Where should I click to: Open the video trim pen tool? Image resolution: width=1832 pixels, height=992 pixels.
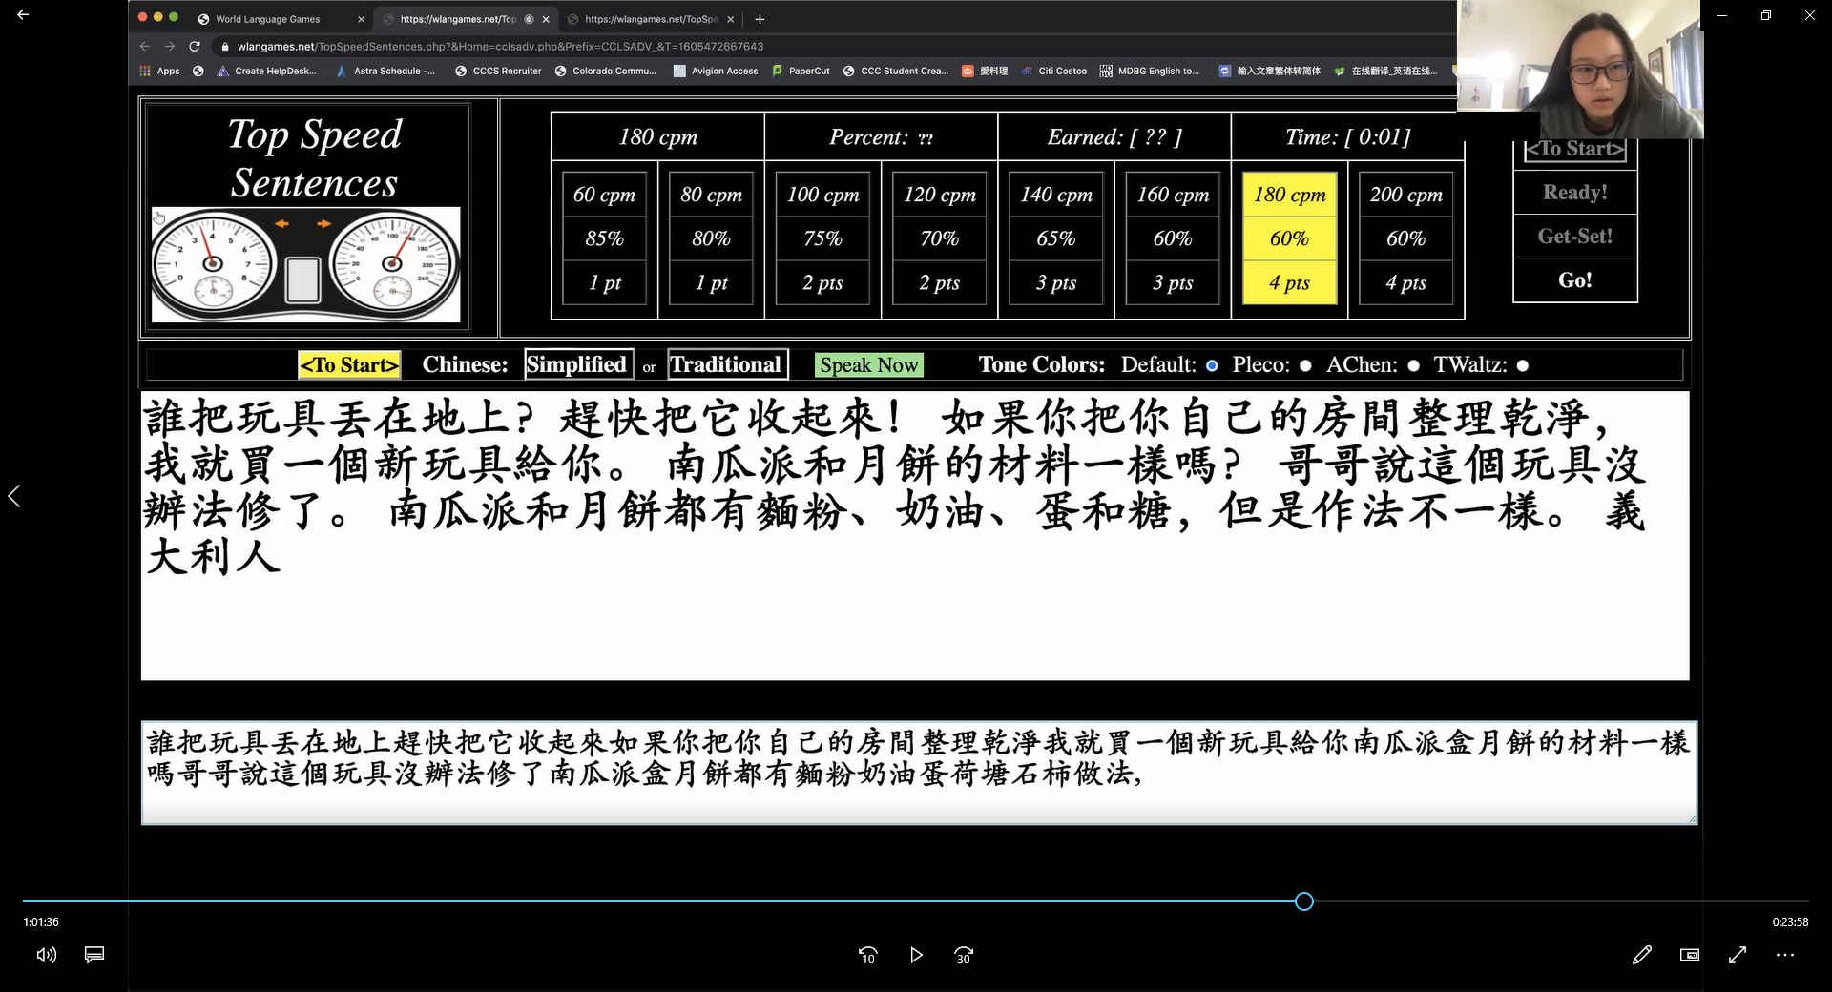pyautogui.click(x=1642, y=955)
